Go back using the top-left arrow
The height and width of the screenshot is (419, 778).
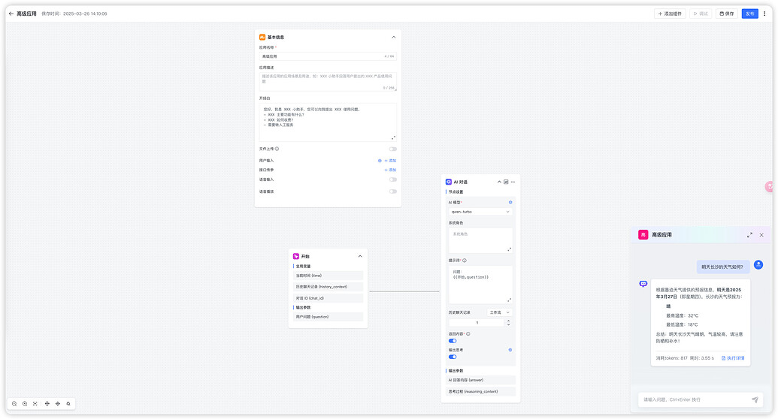point(11,14)
